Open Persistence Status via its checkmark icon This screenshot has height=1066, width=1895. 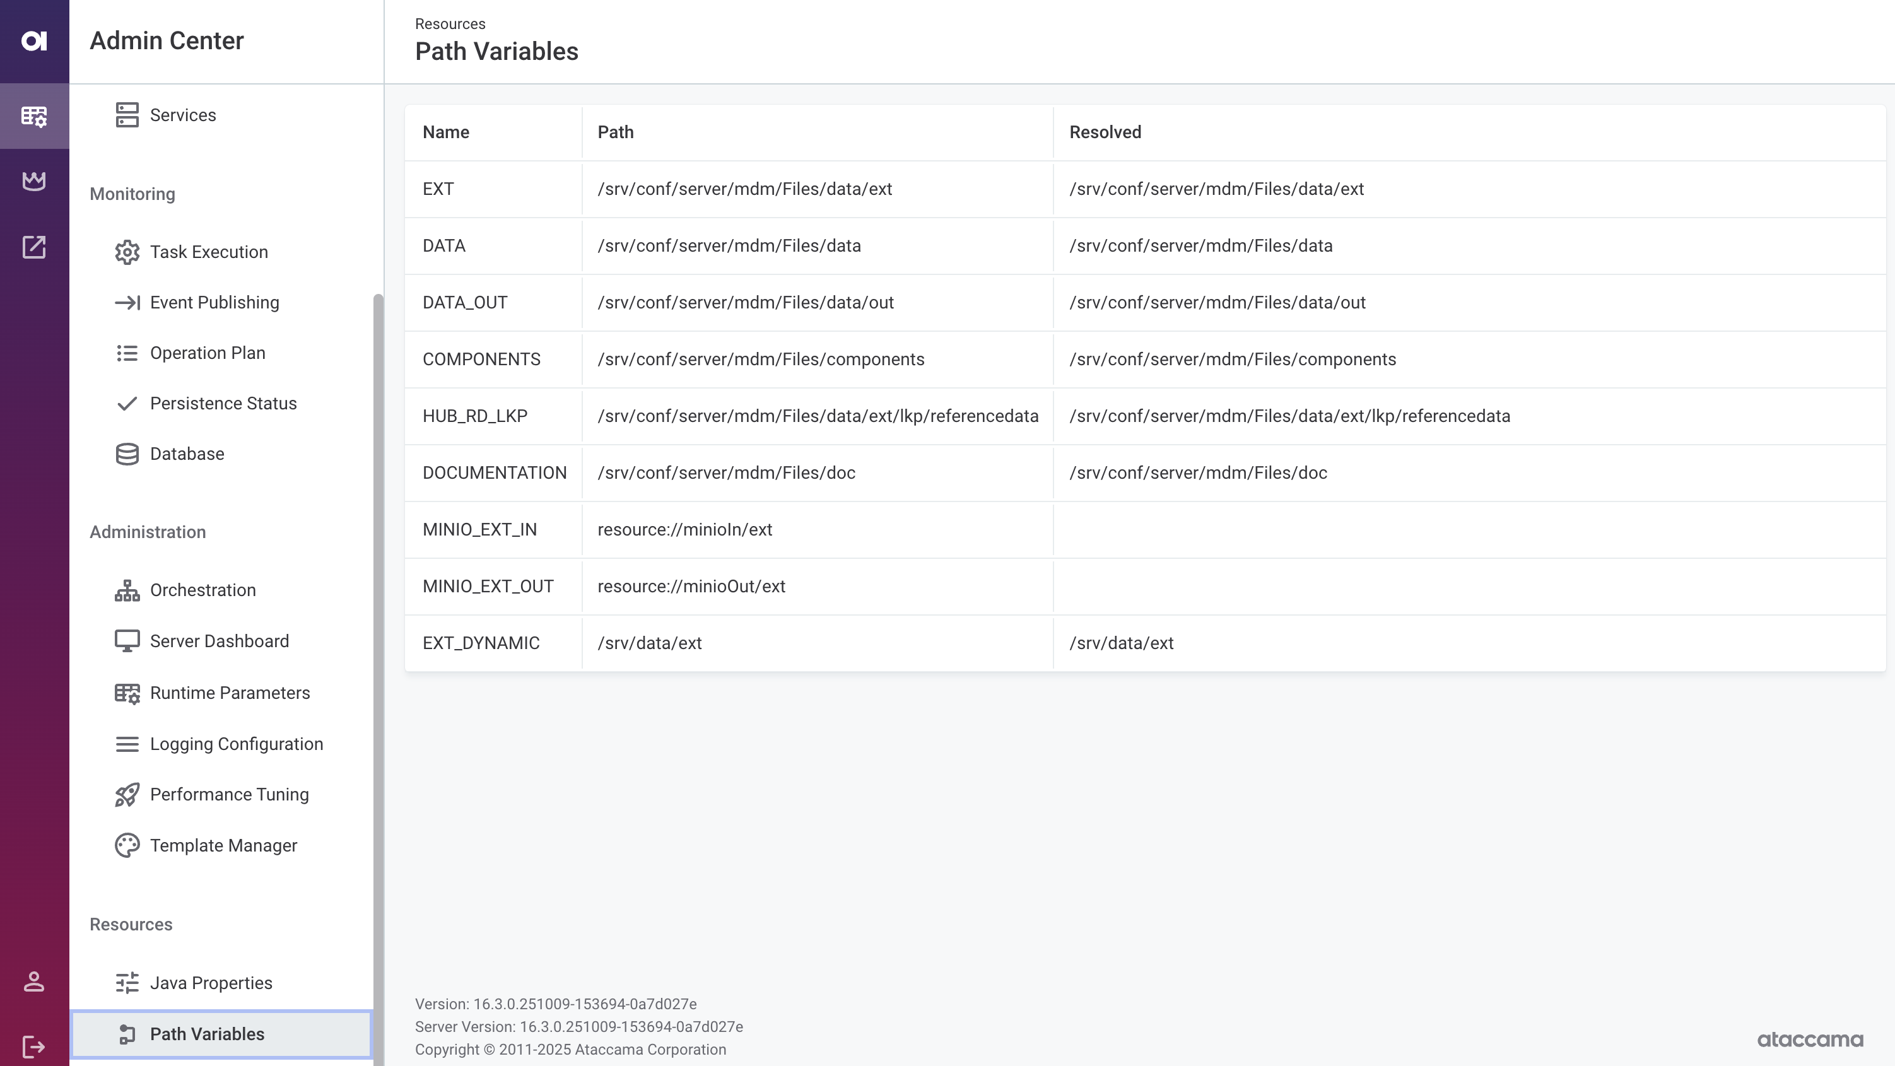pyautogui.click(x=127, y=403)
